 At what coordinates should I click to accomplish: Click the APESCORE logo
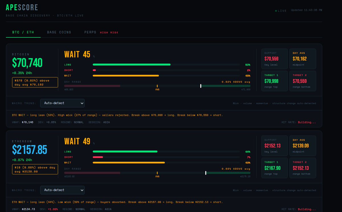[22, 8]
